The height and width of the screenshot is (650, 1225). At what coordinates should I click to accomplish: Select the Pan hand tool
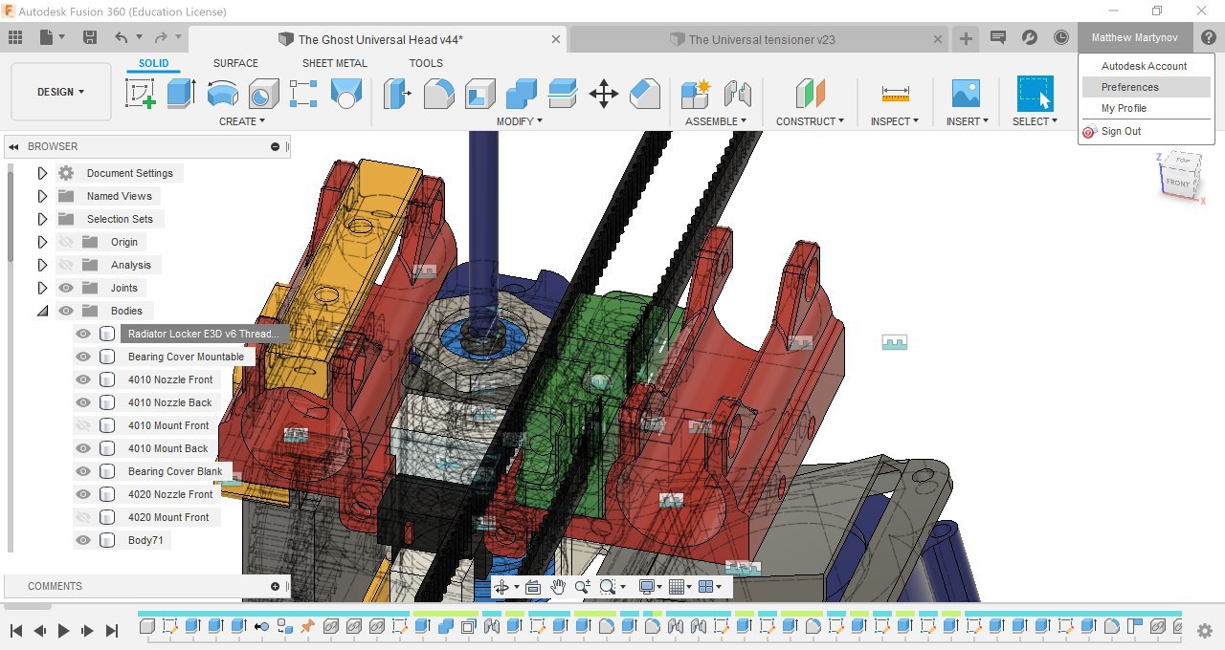point(558,587)
